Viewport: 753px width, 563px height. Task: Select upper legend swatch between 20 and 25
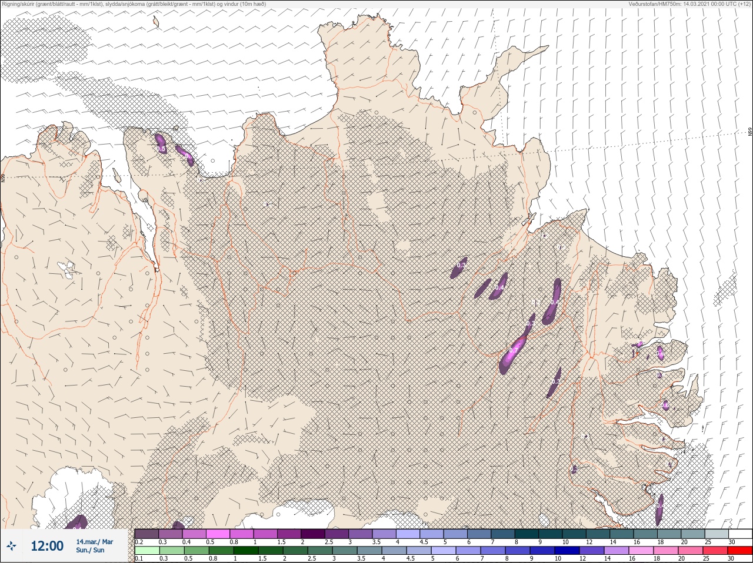click(694, 534)
